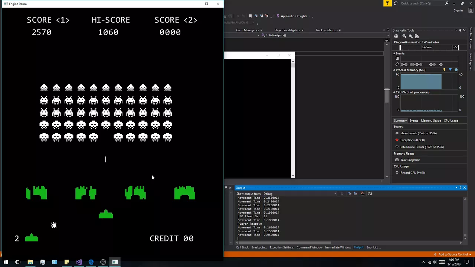Pin the Diagnostic Tools panel

460,30
